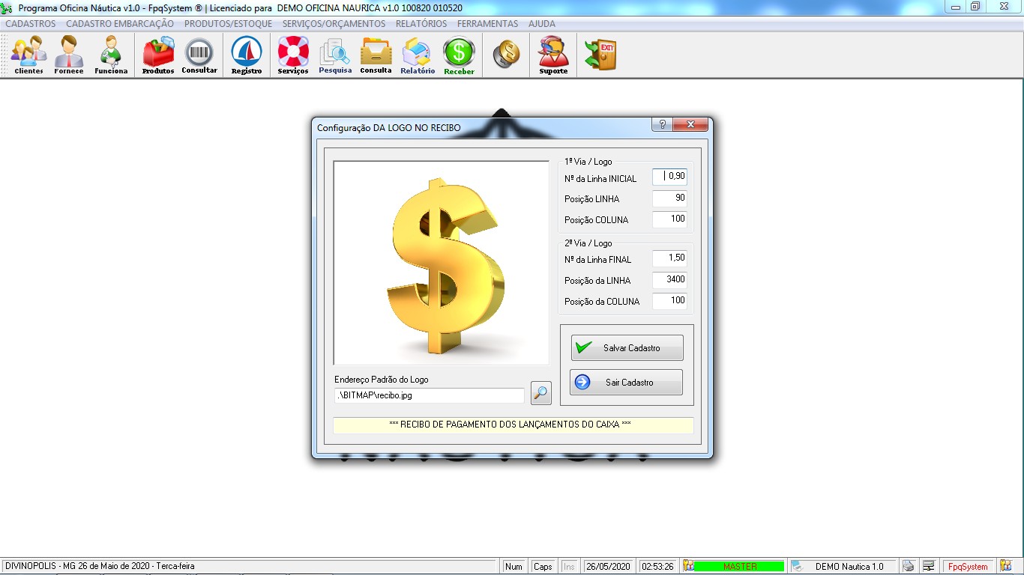This screenshot has height=575, width=1024.
Task: Open the AJUDA menu
Action: (x=542, y=24)
